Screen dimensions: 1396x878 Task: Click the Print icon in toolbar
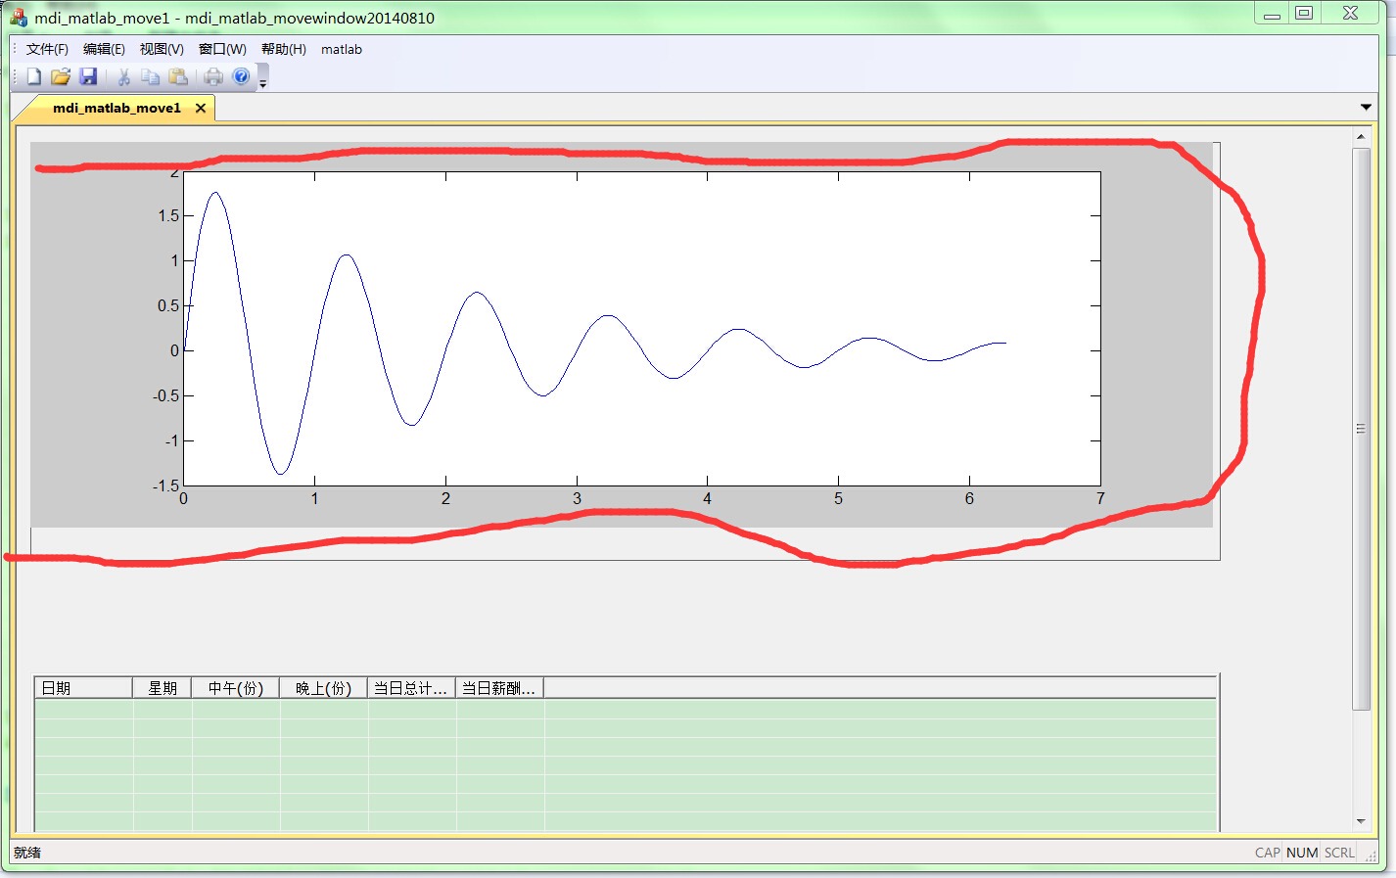pos(213,77)
